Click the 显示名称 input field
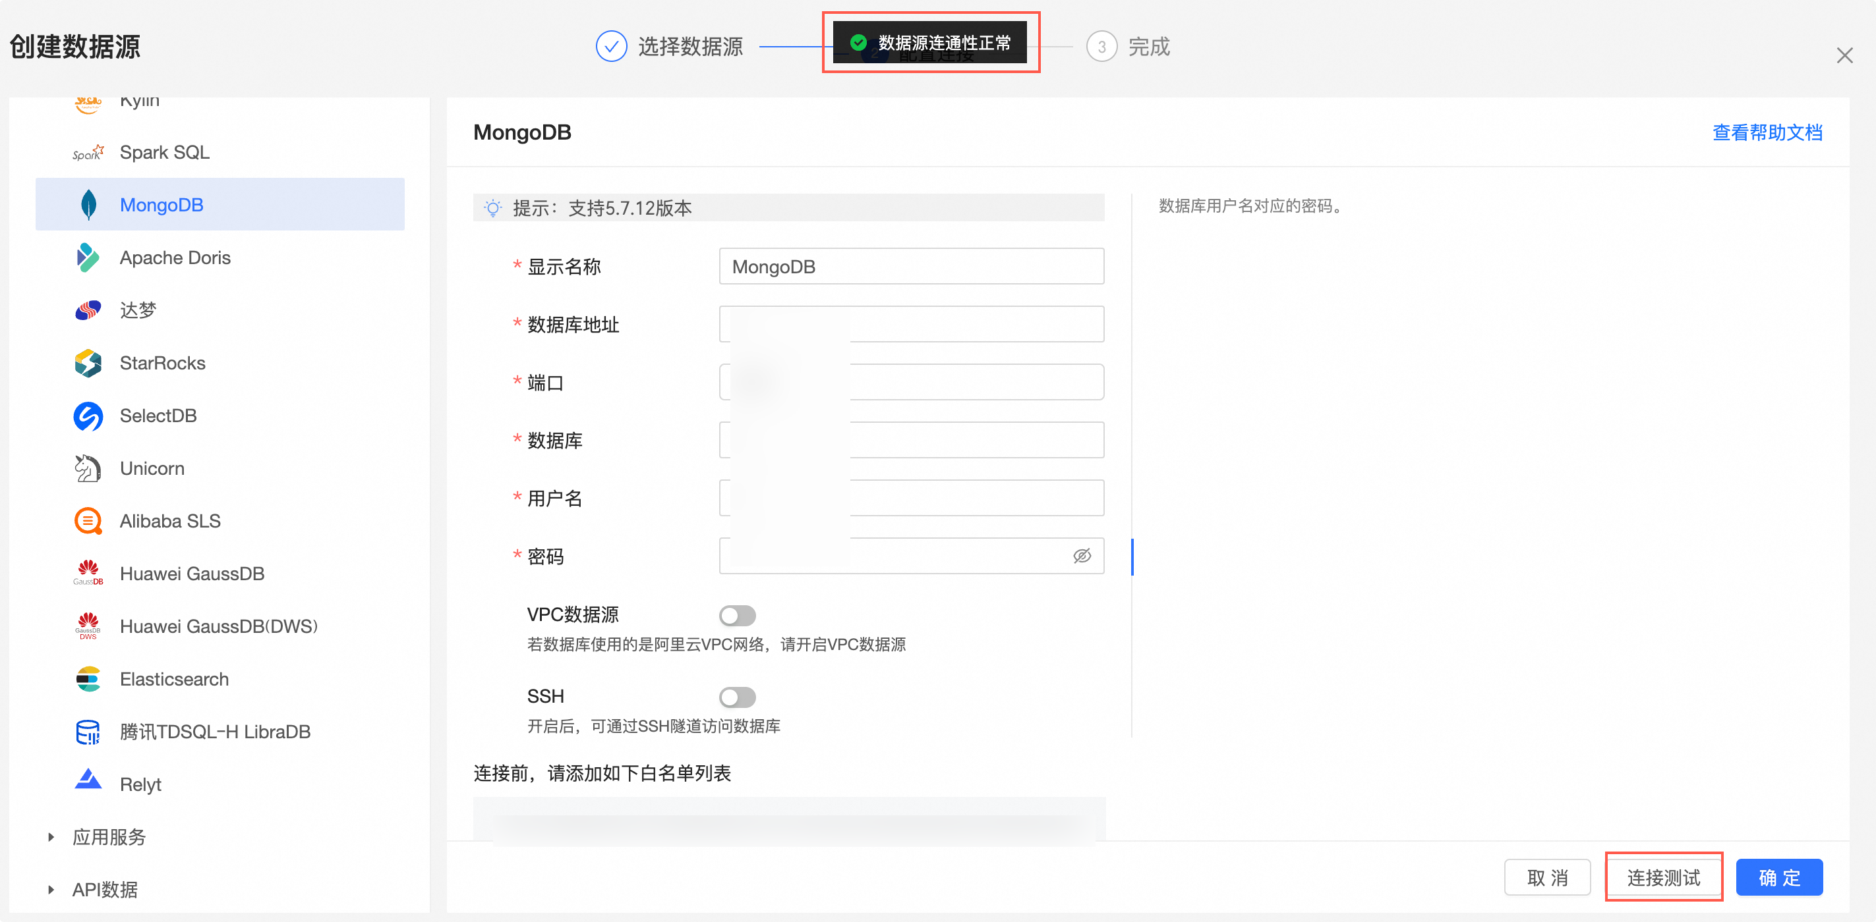Image resolution: width=1876 pixels, height=922 pixels. [911, 266]
